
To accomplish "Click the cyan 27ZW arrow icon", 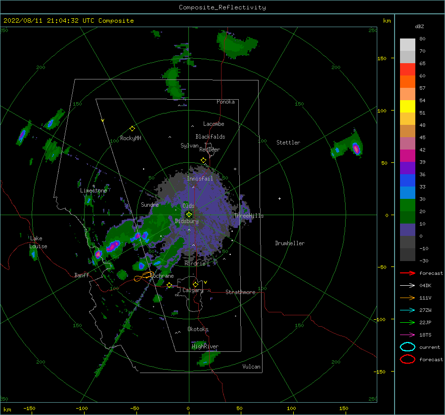I will click(x=407, y=310).
